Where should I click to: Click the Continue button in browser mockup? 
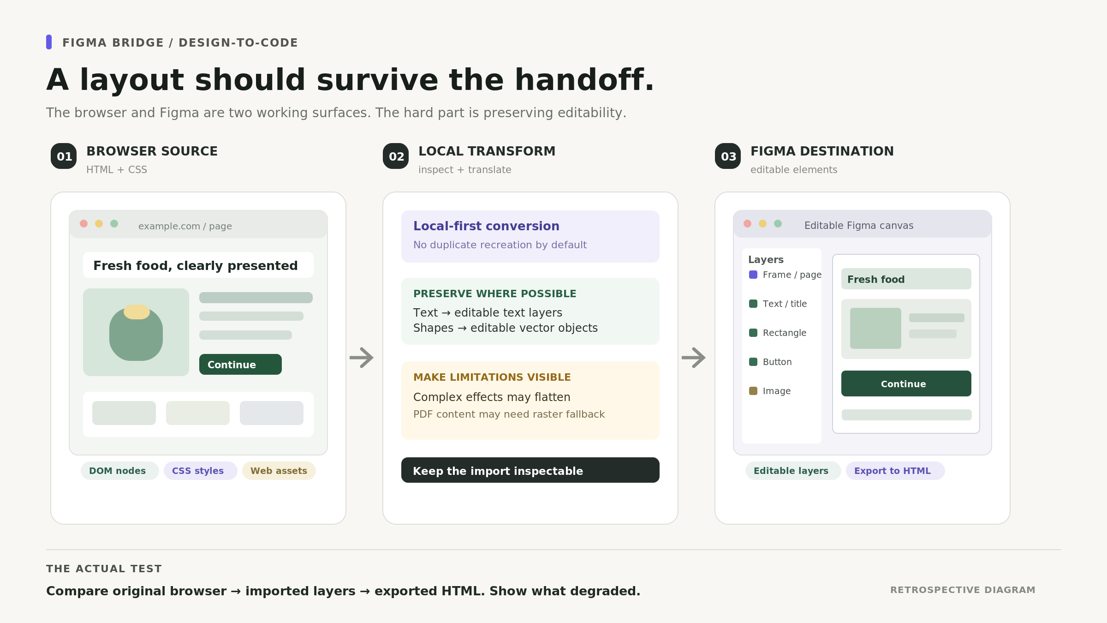pos(240,364)
